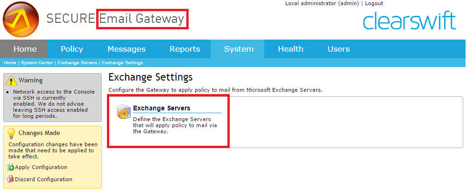Switch to the Messages tab
466x190 pixels.
[127, 49]
